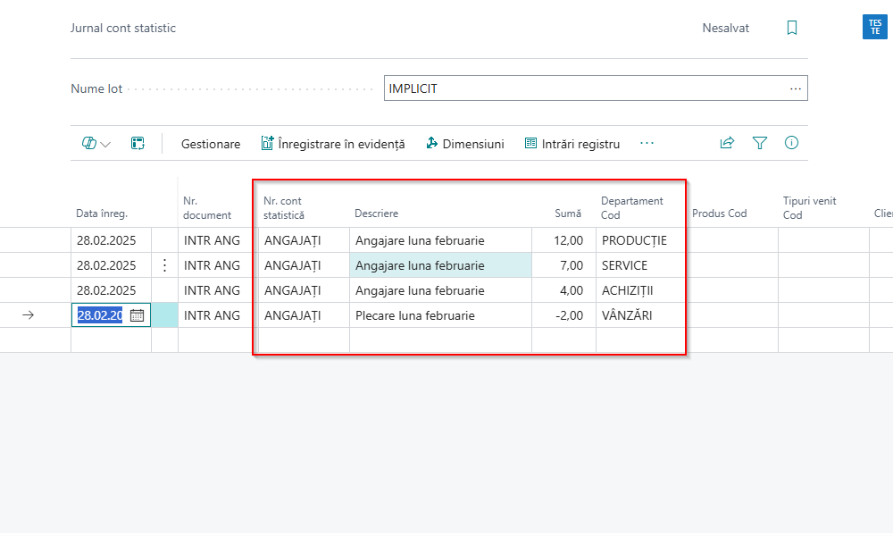Select the Departament Cod column header

(632, 208)
